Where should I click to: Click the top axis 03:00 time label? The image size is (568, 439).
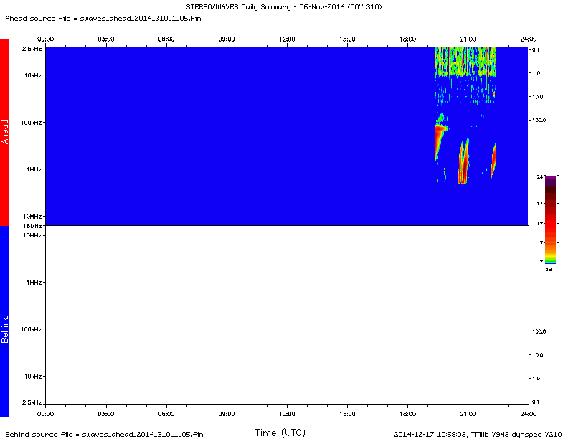(x=105, y=39)
